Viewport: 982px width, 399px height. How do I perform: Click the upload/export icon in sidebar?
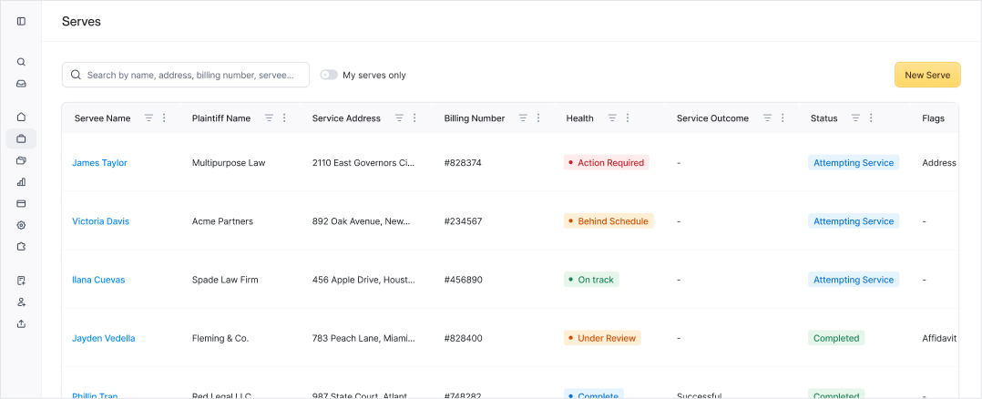click(x=21, y=323)
